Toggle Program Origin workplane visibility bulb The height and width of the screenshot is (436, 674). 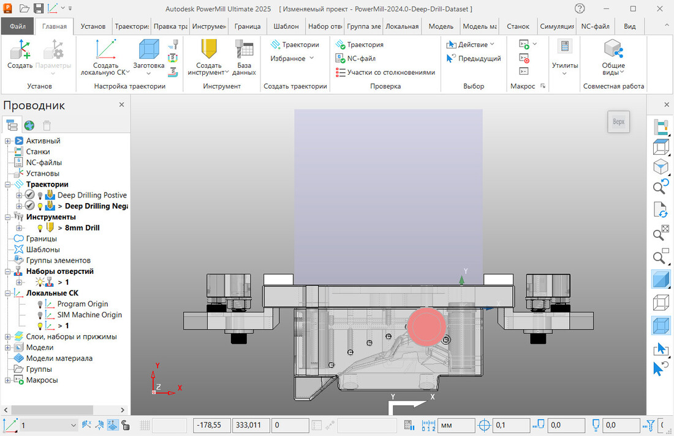point(40,305)
